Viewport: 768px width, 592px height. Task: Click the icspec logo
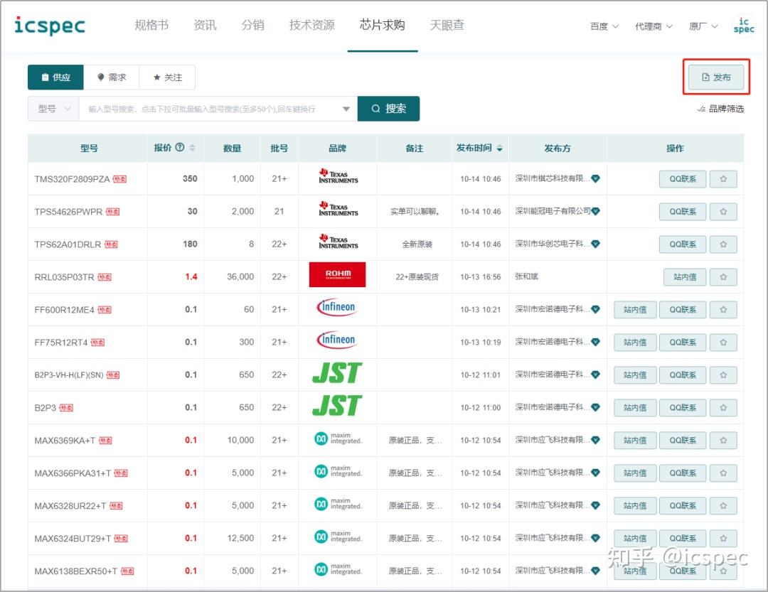coord(48,23)
